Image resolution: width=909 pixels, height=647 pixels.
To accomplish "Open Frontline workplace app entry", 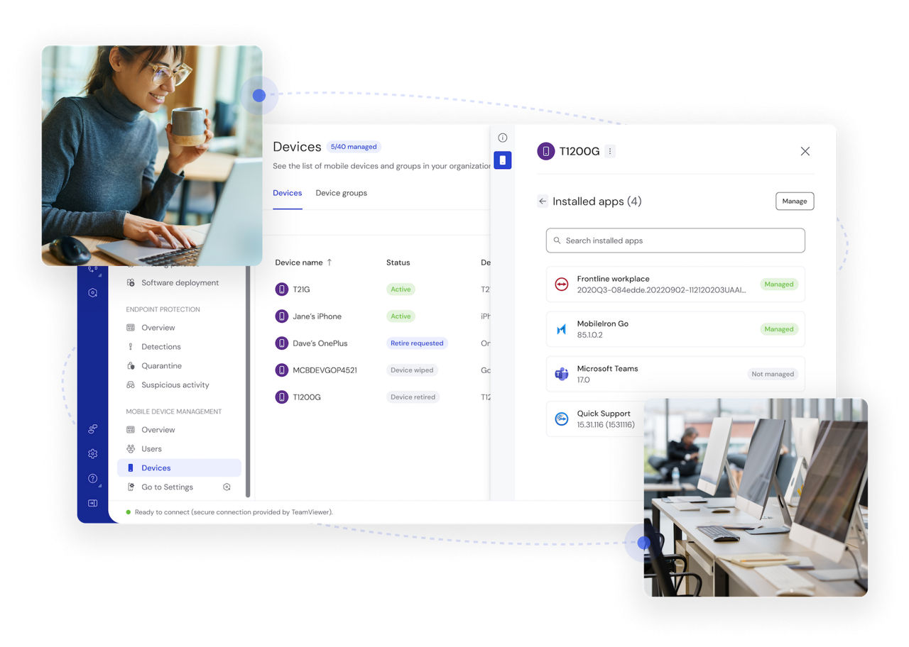I will click(x=675, y=284).
